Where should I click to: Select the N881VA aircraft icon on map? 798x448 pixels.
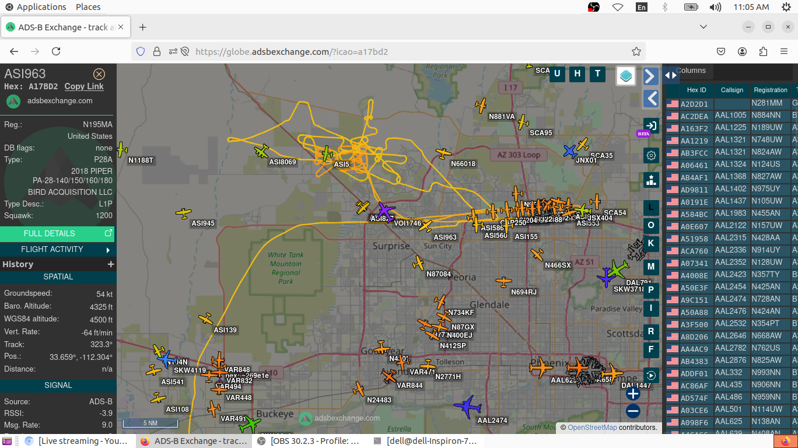pos(481,106)
